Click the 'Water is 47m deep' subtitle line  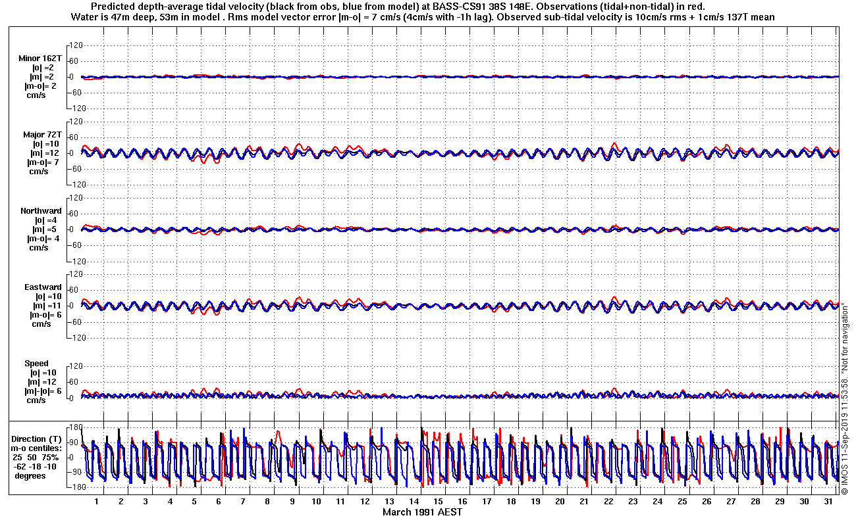(x=422, y=16)
